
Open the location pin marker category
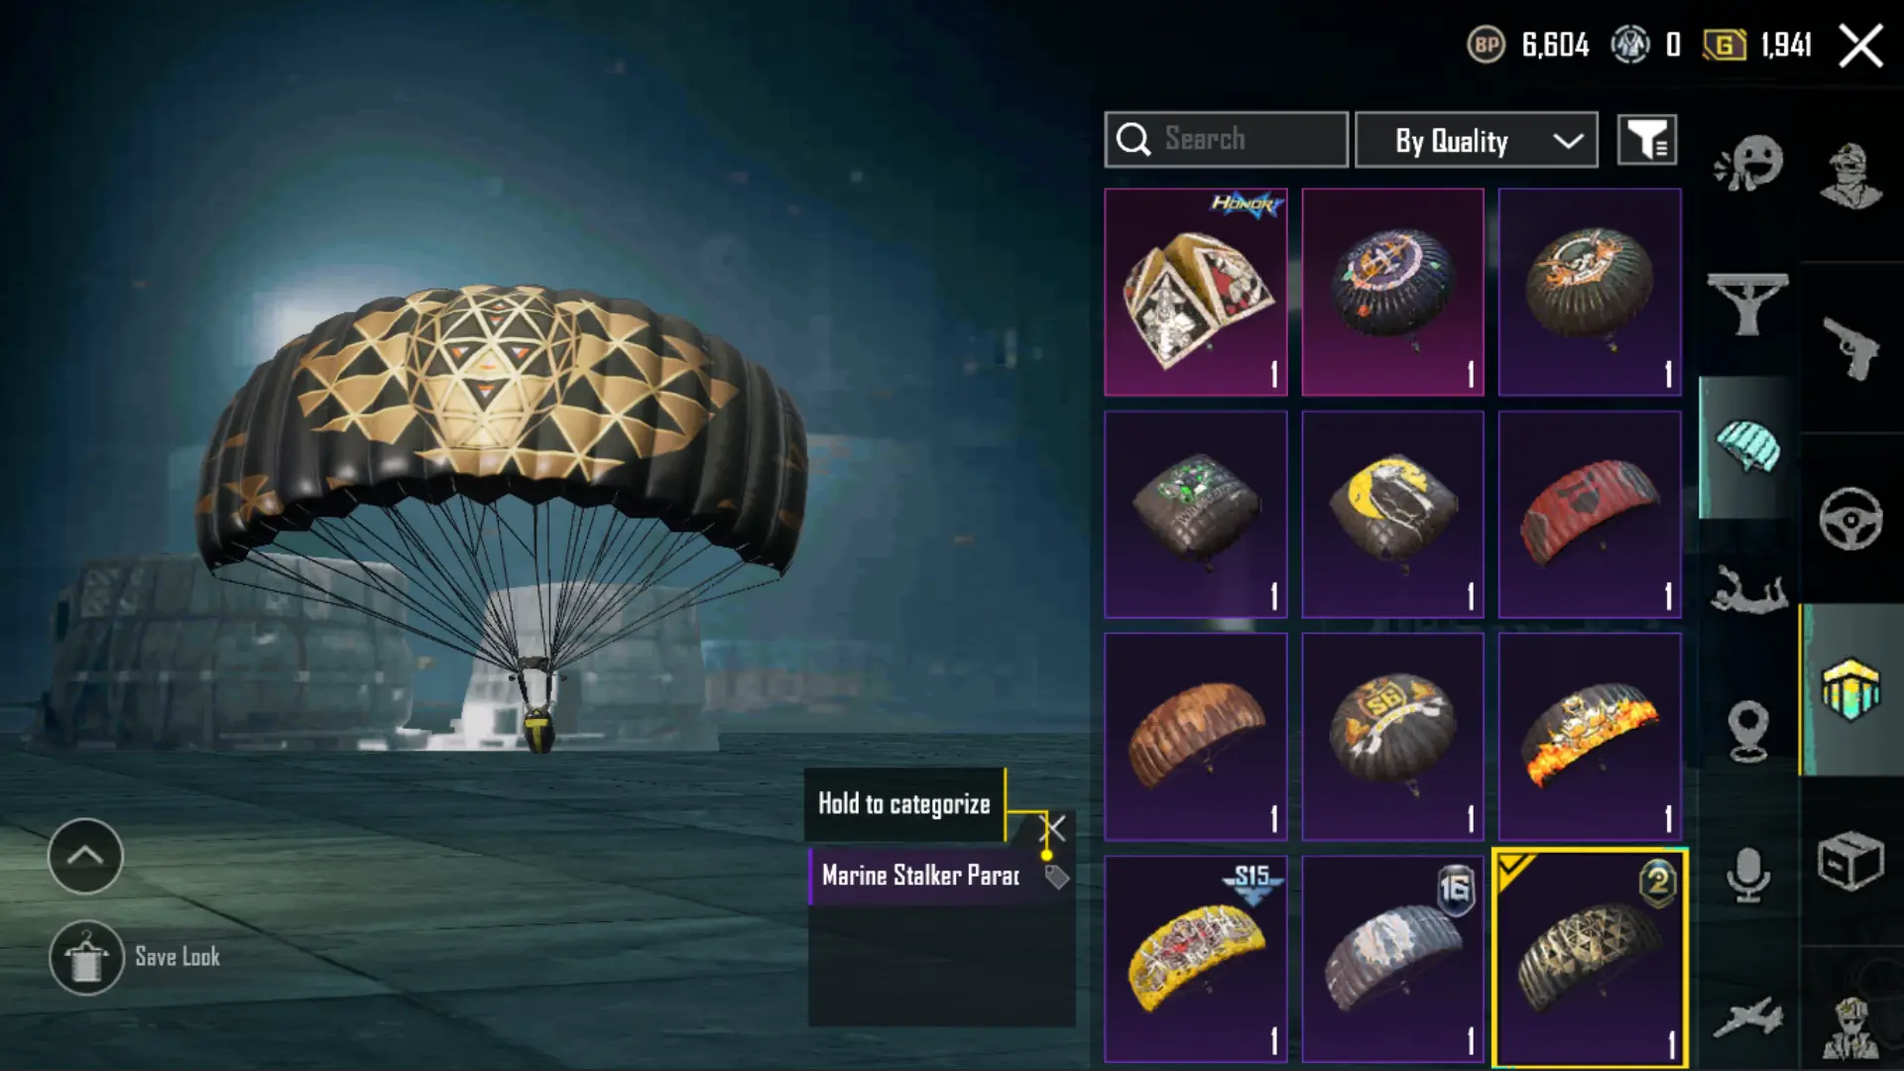(1747, 731)
